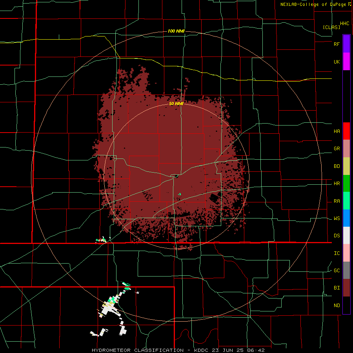Click the radar site marker at map center
353x353 pixels.
[176, 176]
